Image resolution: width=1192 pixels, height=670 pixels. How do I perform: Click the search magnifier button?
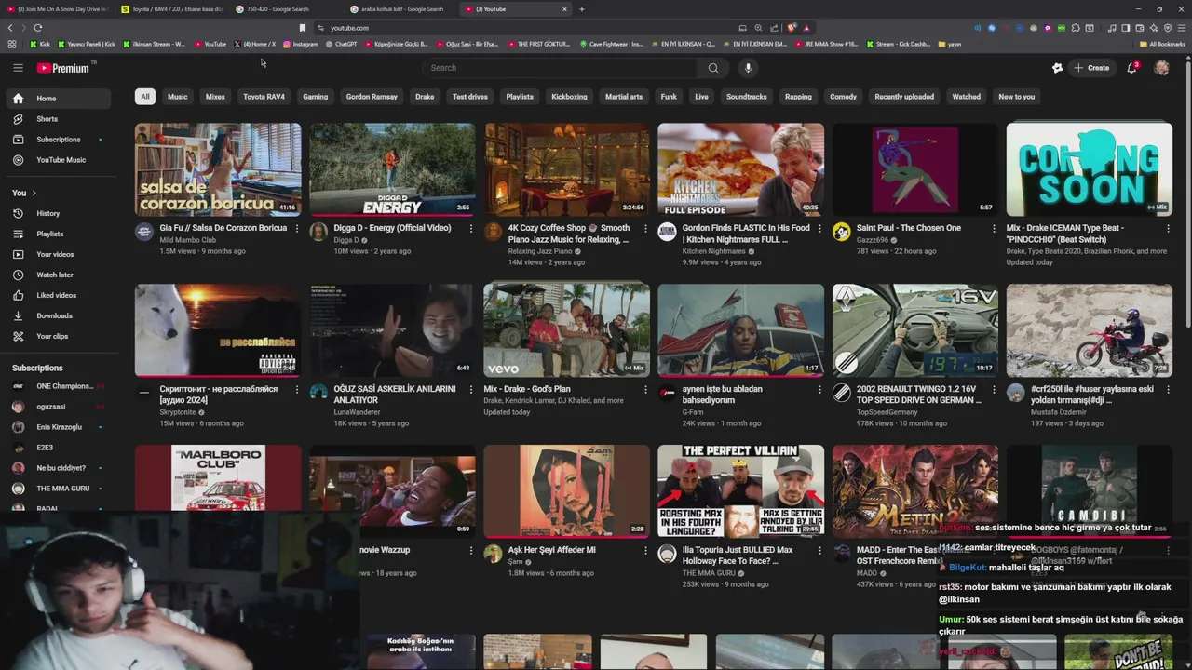tap(713, 68)
